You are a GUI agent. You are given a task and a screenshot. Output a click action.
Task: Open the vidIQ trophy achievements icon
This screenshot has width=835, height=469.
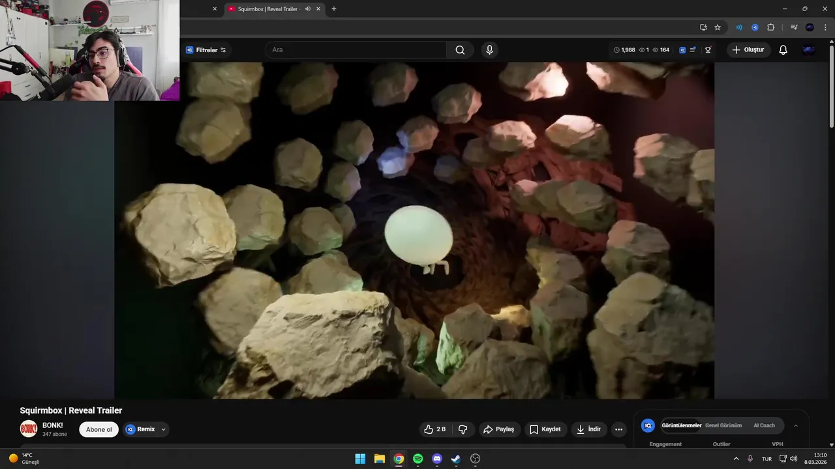click(x=708, y=50)
